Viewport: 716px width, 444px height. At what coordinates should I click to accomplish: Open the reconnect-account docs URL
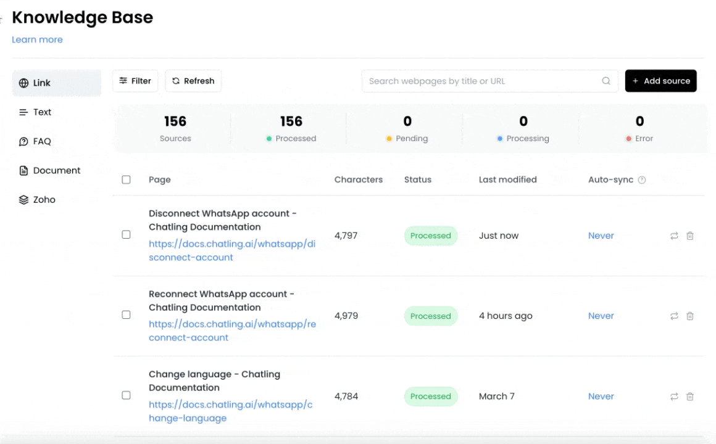[x=233, y=331]
